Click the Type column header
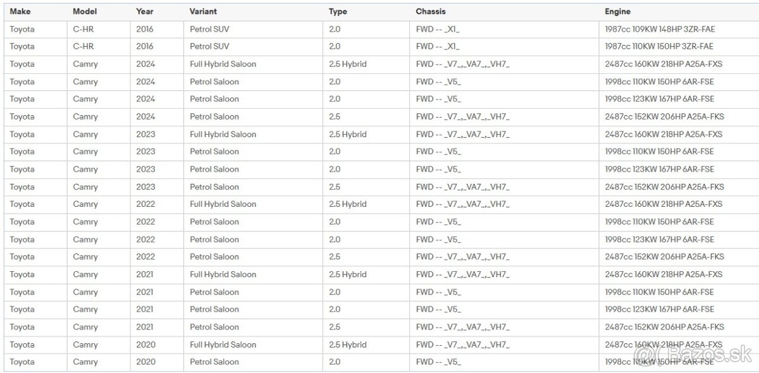Image resolution: width=759 pixels, height=373 pixels. point(338,11)
